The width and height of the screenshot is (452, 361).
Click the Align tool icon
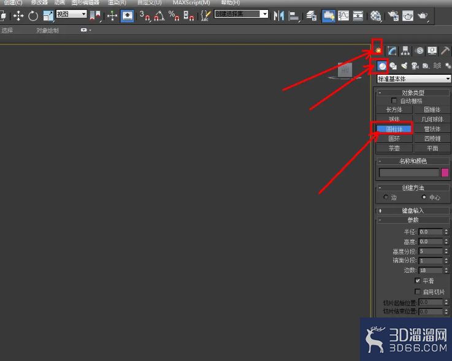click(x=294, y=16)
